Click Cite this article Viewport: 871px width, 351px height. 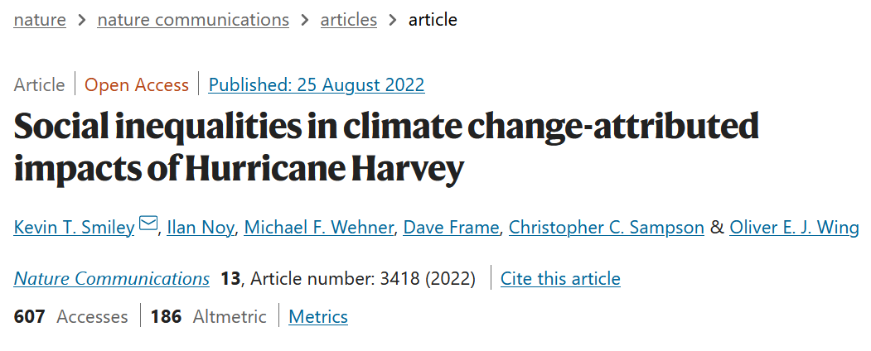tap(560, 279)
